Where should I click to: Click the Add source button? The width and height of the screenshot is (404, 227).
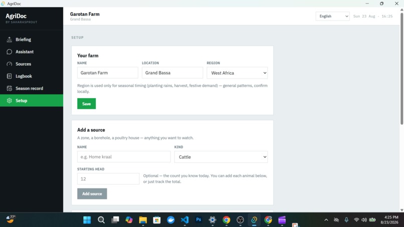pyautogui.click(x=92, y=194)
